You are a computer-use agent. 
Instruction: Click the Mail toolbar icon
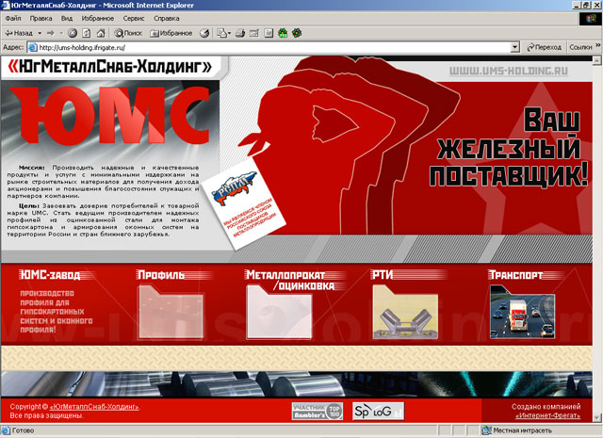[x=223, y=33]
